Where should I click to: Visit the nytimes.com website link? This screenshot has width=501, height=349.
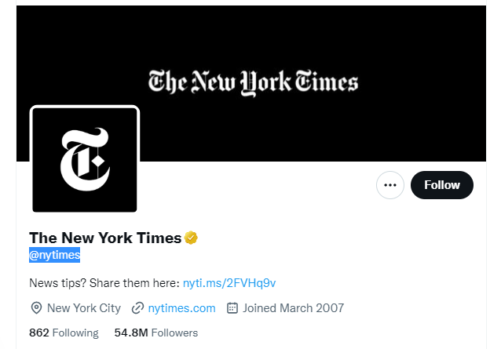point(182,308)
